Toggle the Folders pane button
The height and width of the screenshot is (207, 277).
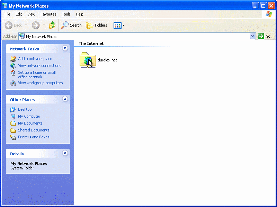[97, 25]
